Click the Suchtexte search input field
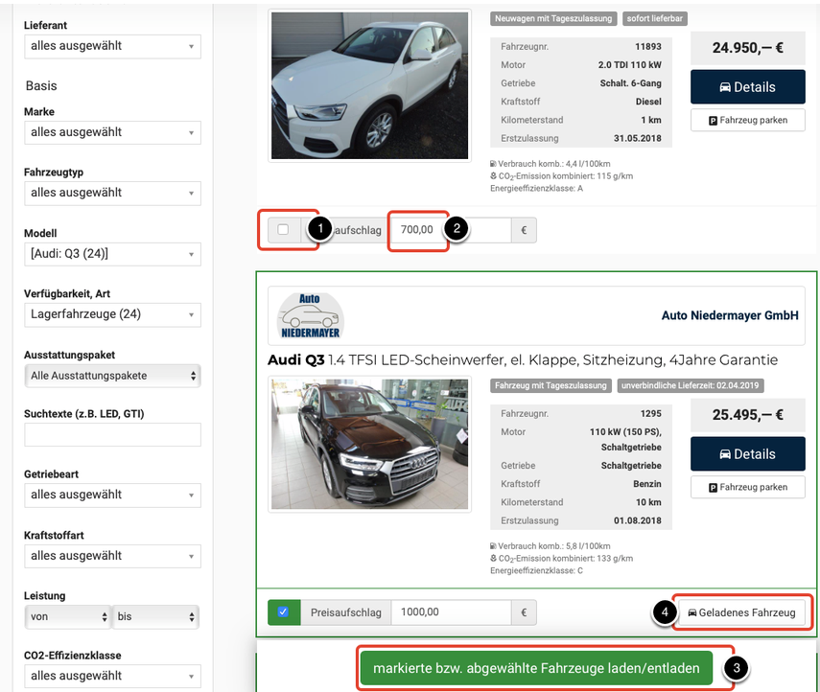 112,435
